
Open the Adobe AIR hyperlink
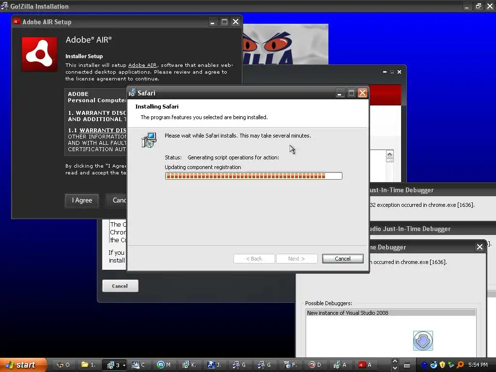click(142, 65)
